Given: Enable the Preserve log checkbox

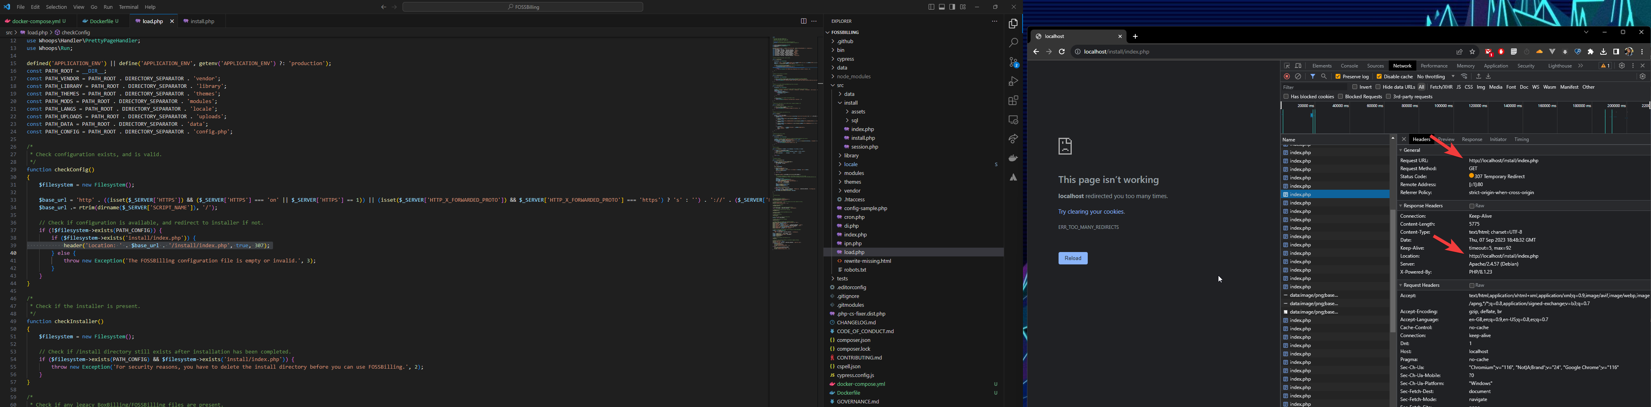Looking at the screenshot, I should 1338,76.
